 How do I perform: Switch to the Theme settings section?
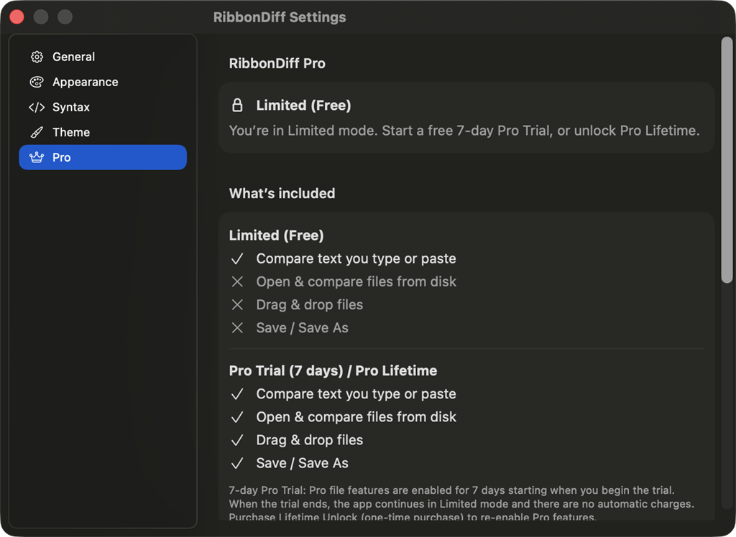pyautogui.click(x=71, y=132)
